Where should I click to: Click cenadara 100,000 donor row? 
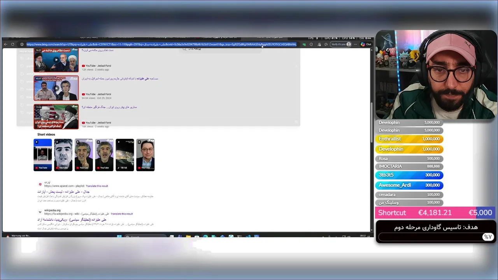click(x=409, y=194)
